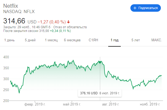Screen dimensions: 167x110
Task: Click the февр. 2019 г. axis label
Action: point(35,104)
